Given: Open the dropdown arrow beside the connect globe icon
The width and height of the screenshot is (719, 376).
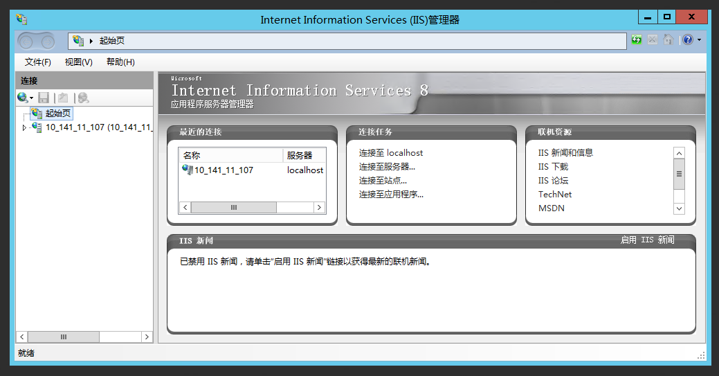Looking at the screenshot, I should [x=32, y=99].
